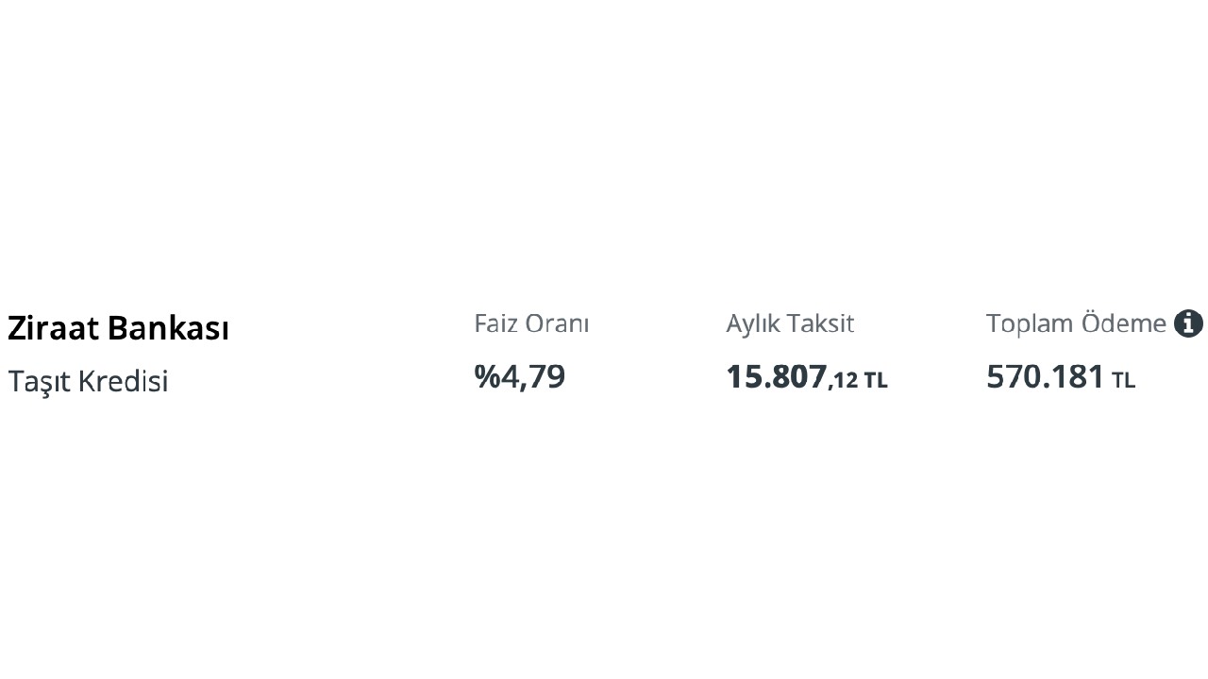The width and height of the screenshot is (1208, 679).
Task: Click the percent sign in interest rate
Action: [487, 376]
